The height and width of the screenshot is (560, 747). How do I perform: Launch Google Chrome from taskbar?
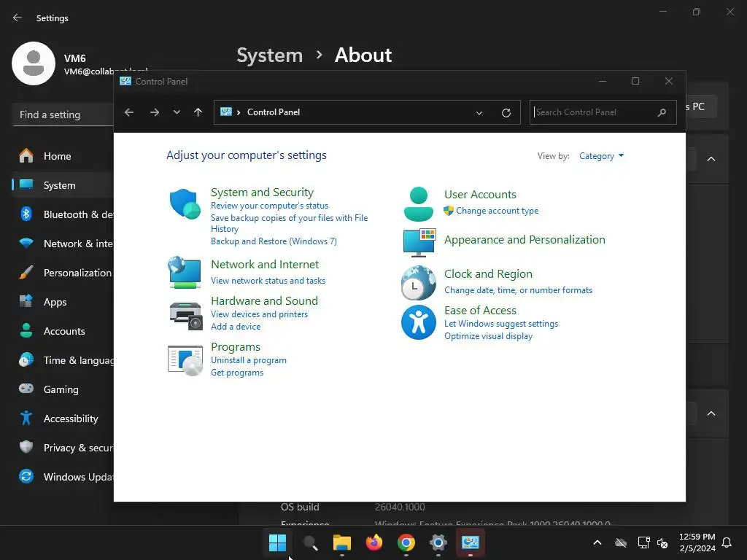click(x=406, y=542)
